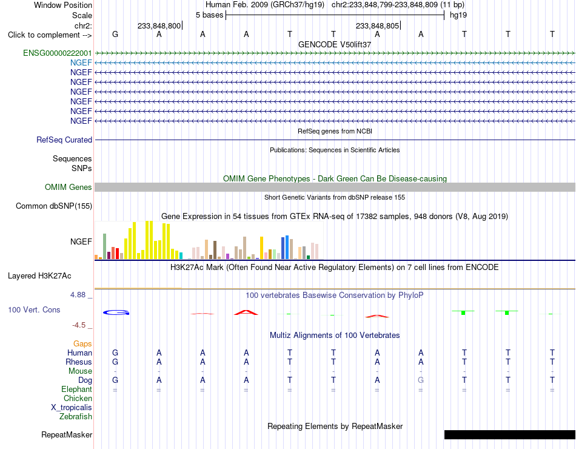Click the 'Window Position' track label
Viewport: 576px width, 449px height.
click(63, 5)
